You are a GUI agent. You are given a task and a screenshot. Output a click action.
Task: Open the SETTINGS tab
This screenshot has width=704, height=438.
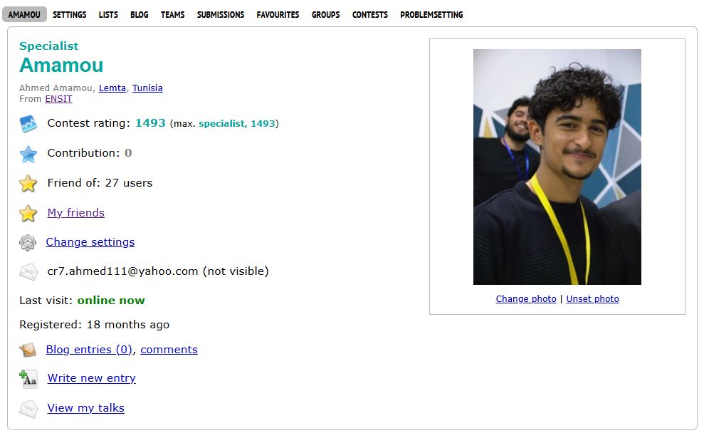tap(70, 15)
